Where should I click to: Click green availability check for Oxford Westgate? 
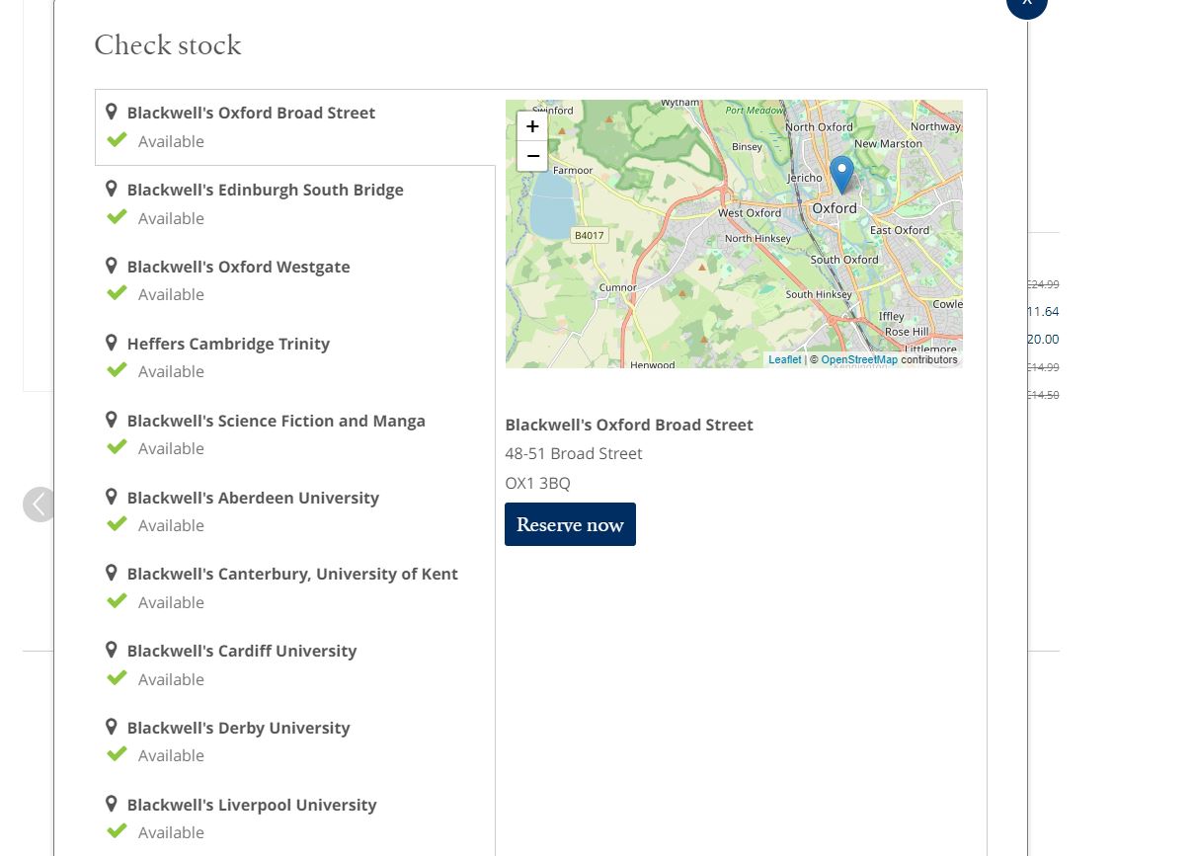(x=117, y=293)
